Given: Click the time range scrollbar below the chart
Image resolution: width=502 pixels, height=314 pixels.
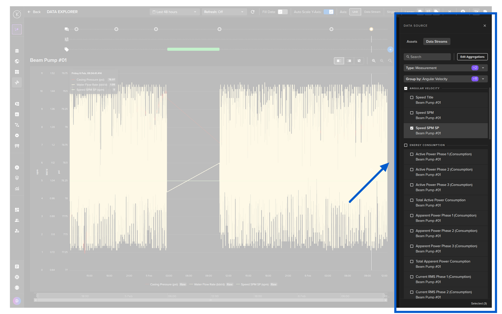Looking at the screenshot, I should pyautogui.click(x=210, y=300).
